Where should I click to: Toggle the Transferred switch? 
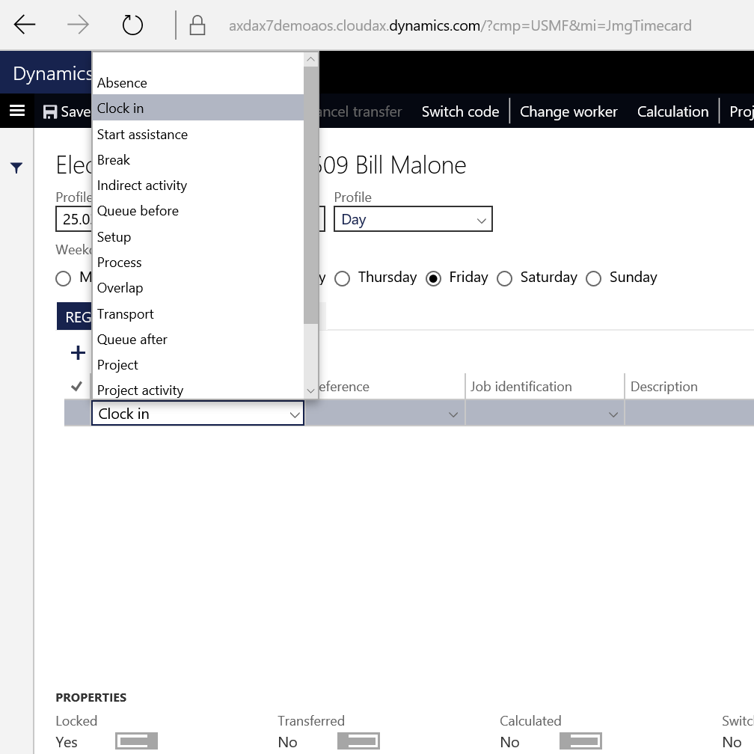click(358, 741)
